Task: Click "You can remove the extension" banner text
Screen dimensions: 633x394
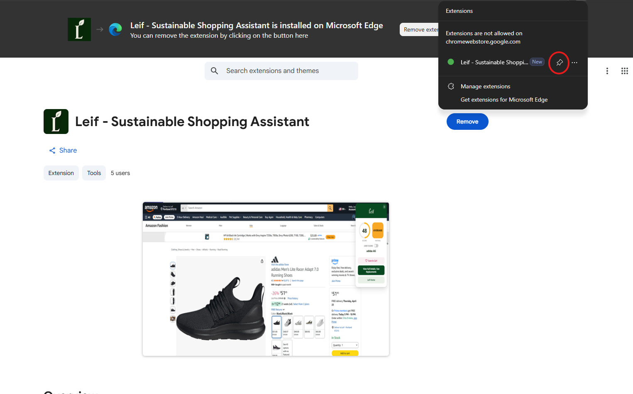Action: point(174,36)
